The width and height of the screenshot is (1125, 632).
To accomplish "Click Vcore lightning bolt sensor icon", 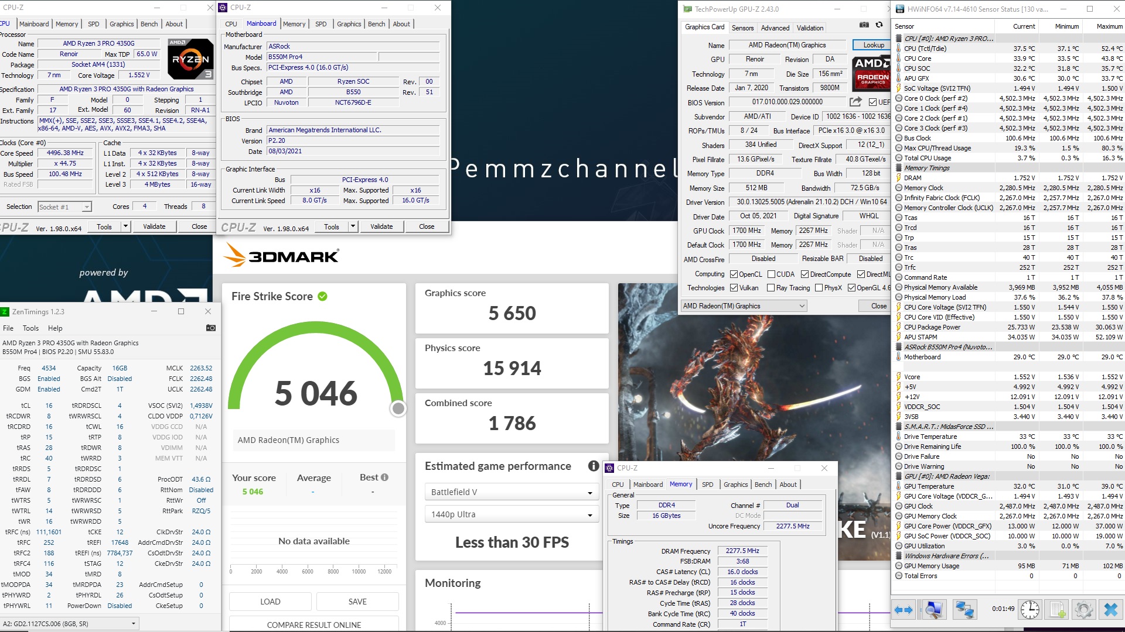I will (899, 377).
